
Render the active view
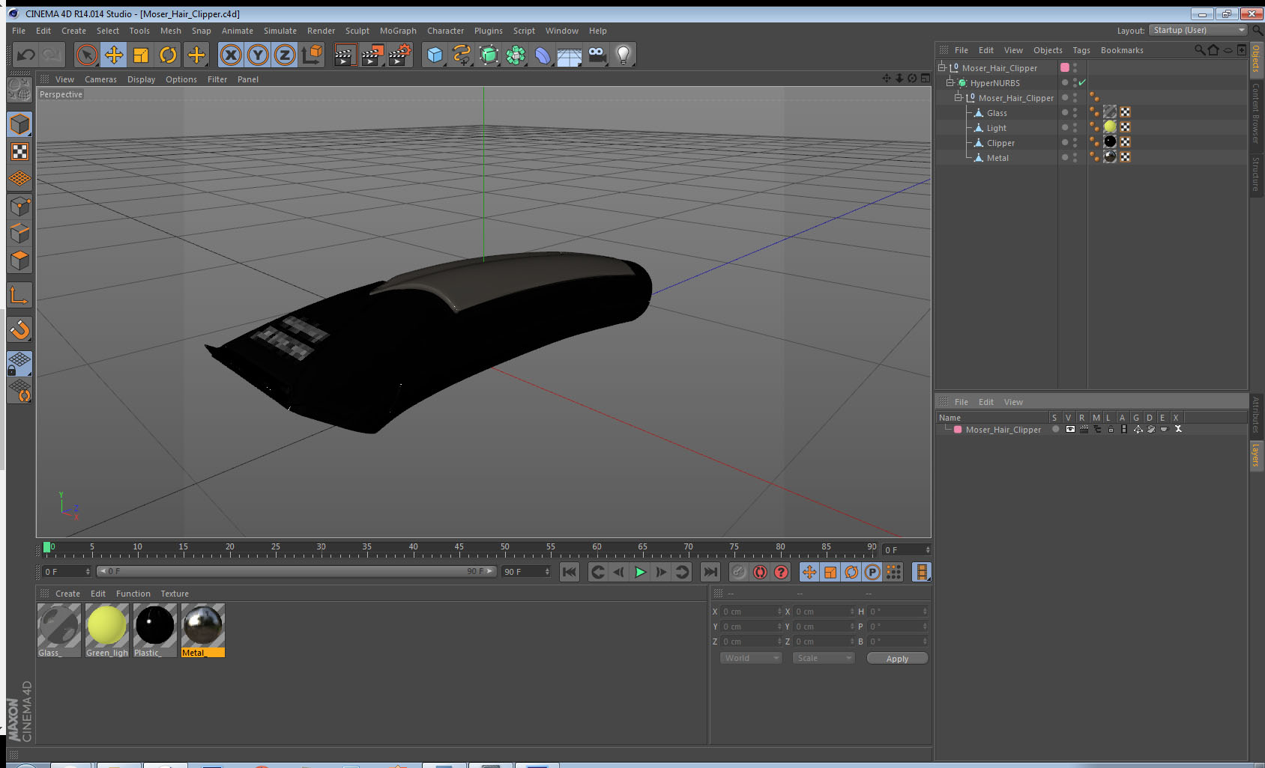[345, 55]
